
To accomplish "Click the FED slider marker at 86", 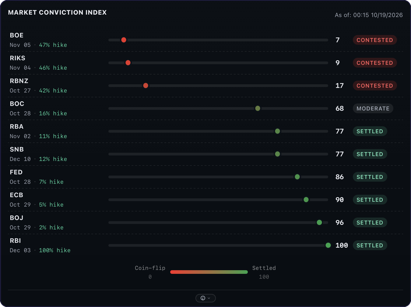I will pos(297,177).
